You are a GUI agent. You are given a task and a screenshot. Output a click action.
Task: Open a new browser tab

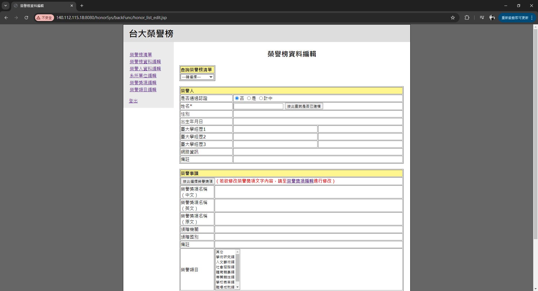click(x=82, y=6)
